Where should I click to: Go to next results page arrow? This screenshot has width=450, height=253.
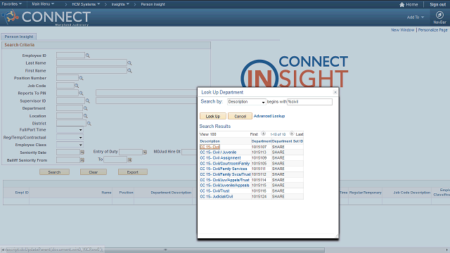coord(292,134)
